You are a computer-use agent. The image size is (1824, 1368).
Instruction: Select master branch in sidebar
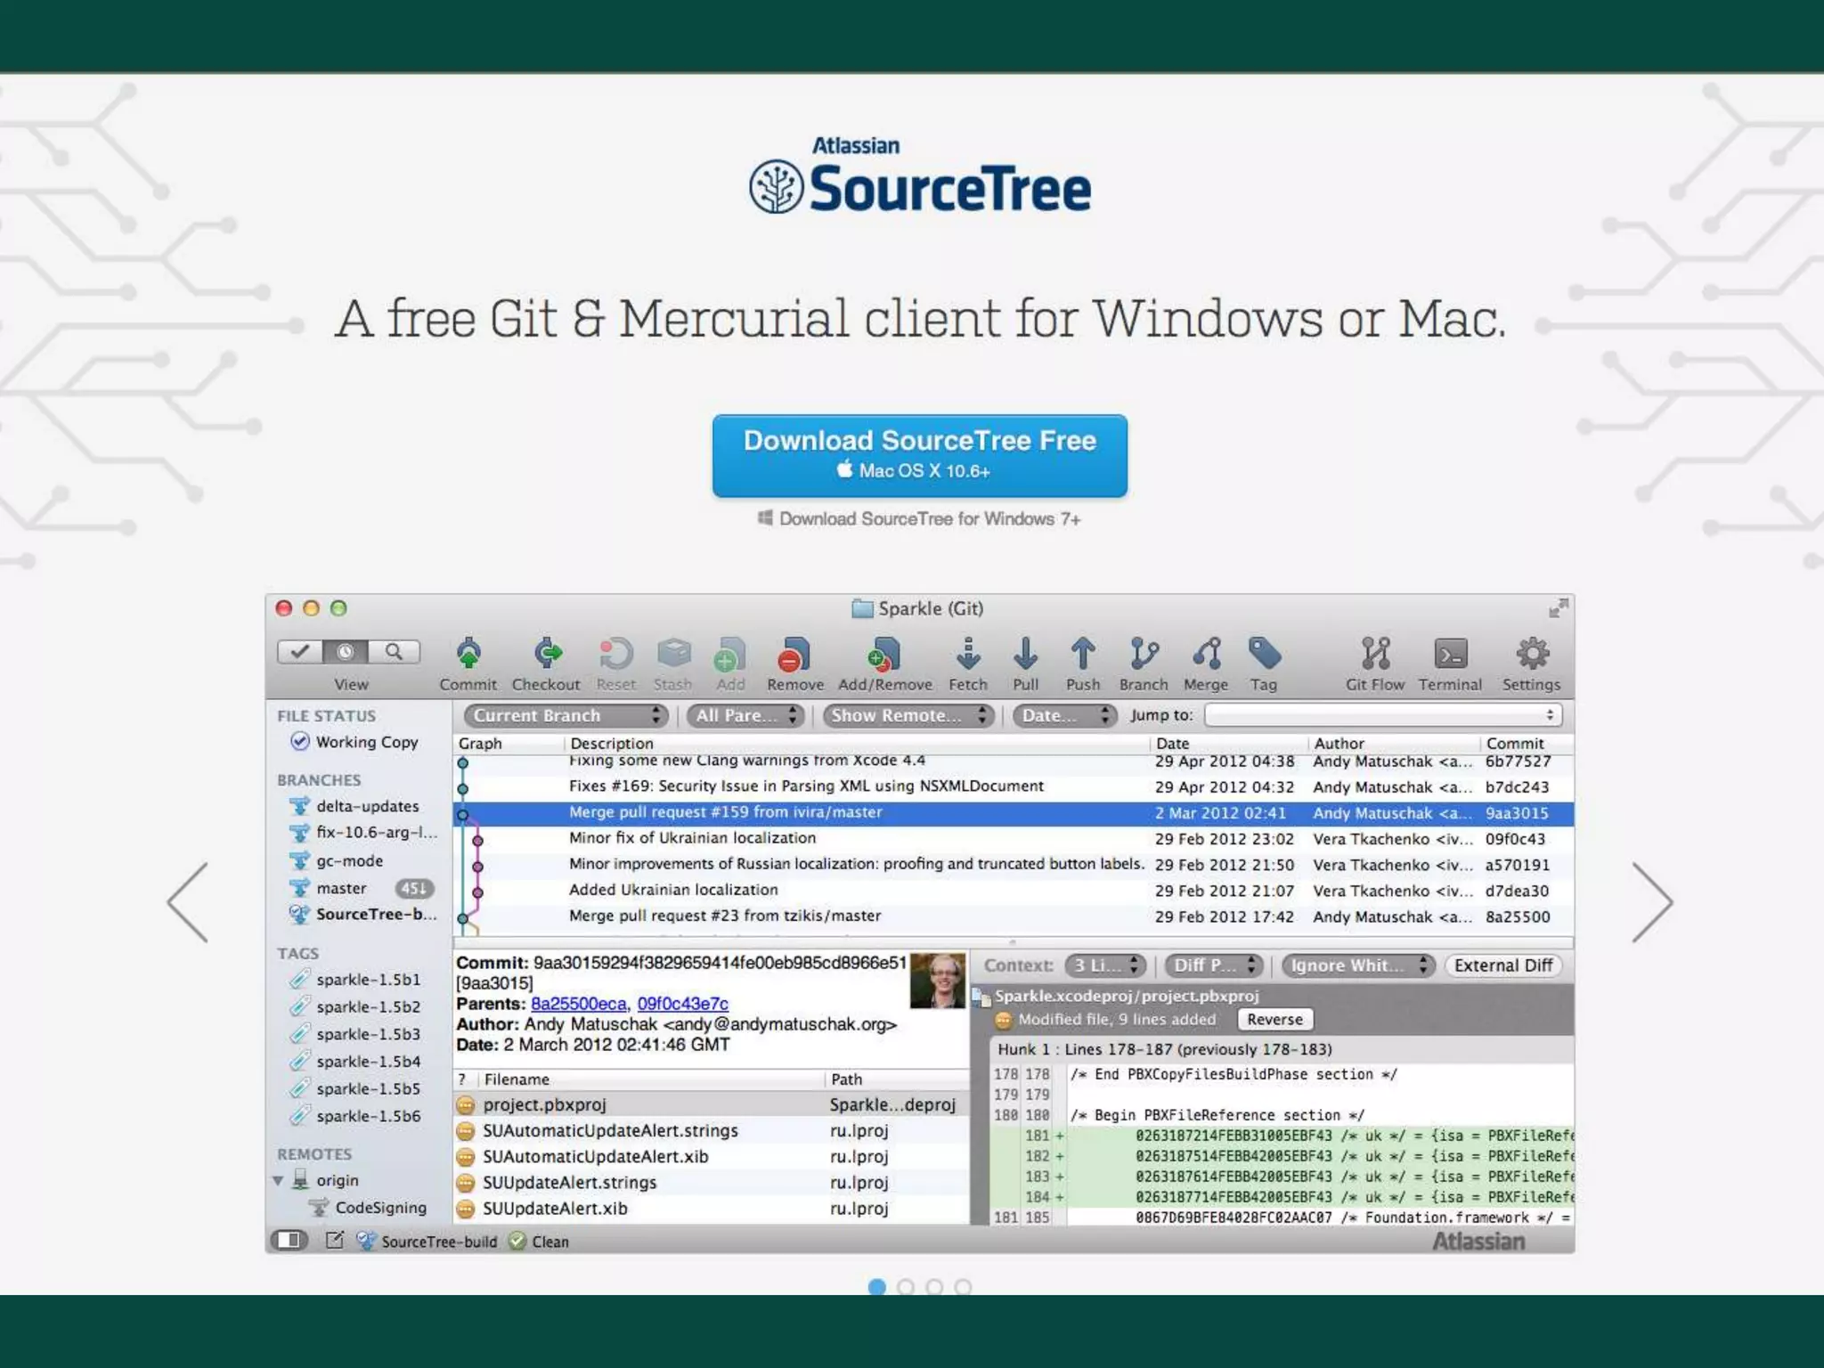pos(341,888)
